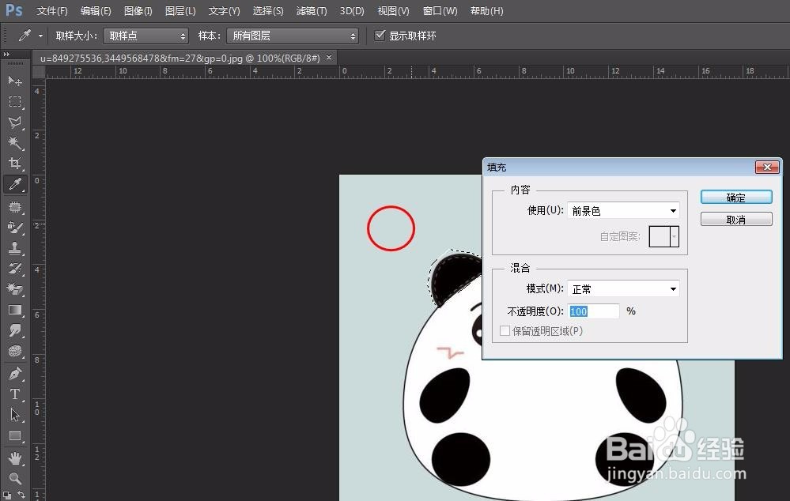Select the Gradient tool
The height and width of the screenshot is (501, 790).
click(15, 310)
